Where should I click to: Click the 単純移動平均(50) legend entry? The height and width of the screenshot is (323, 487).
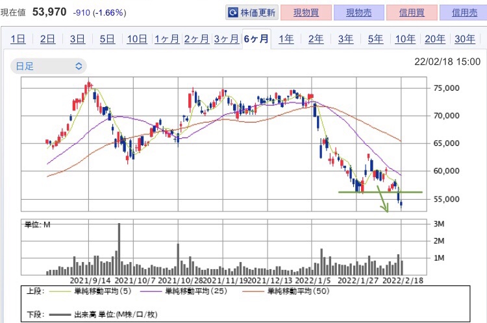(286, 291)
